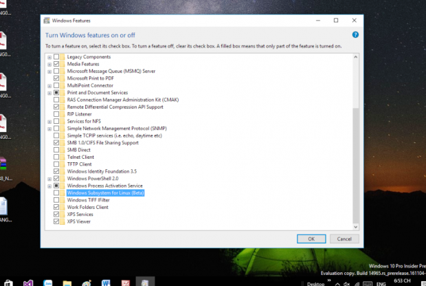Screen dimensions: 426x286
Task: Enable Windows Subsystem for Linux (Beta) checkbox
Action: pos(56,193)
